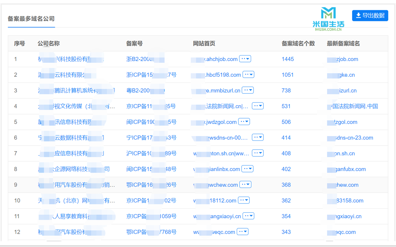Image resolution: width=396 pixels, height=247 pixels.
Task: Open domain count link 1445
Action: click(x=288, y=59)
